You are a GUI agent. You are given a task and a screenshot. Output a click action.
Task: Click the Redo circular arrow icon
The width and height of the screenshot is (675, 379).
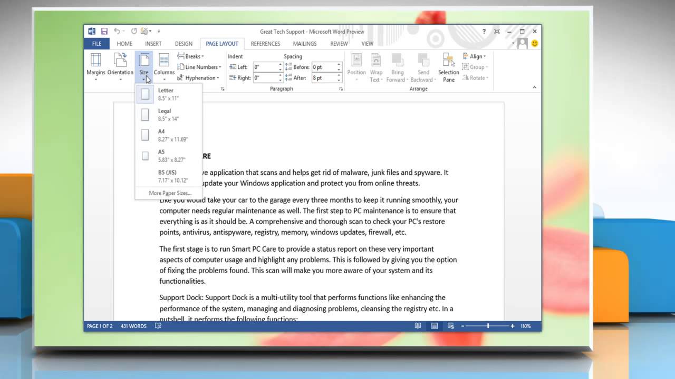[x=134, y=32]
